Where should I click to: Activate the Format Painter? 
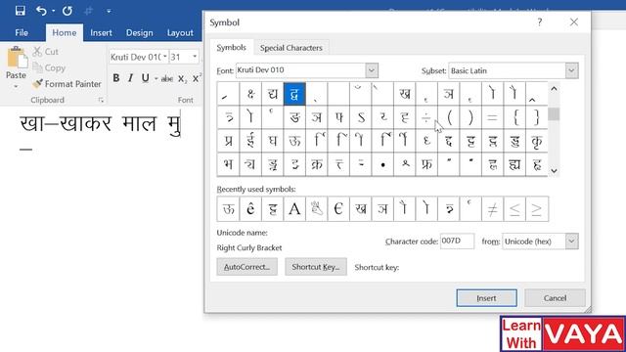[x=67, y=84]
